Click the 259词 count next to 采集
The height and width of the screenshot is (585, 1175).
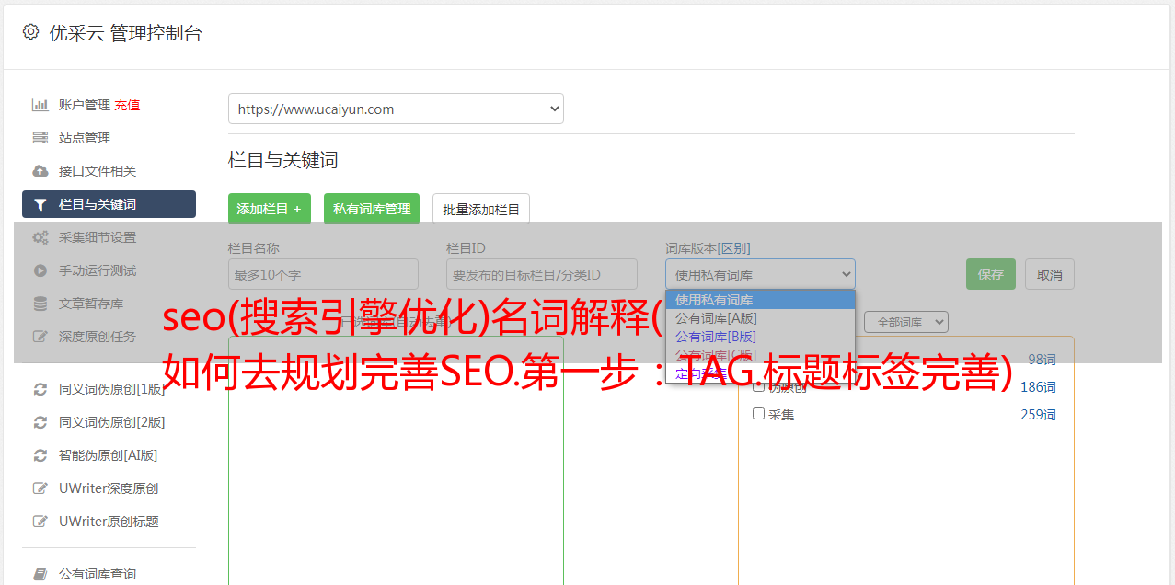coord(1038,415)
